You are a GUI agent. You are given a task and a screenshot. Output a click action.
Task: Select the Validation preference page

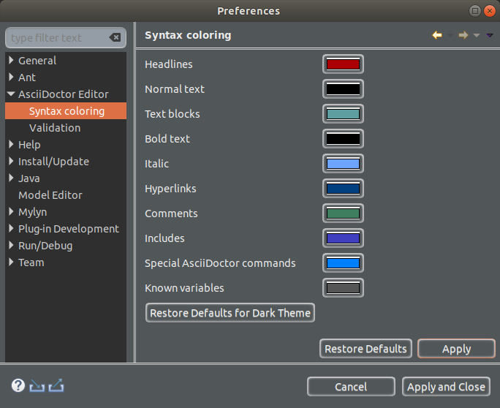click(x=55, y=128)
